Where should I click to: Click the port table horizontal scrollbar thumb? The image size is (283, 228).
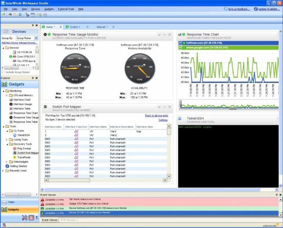(69, 180)
